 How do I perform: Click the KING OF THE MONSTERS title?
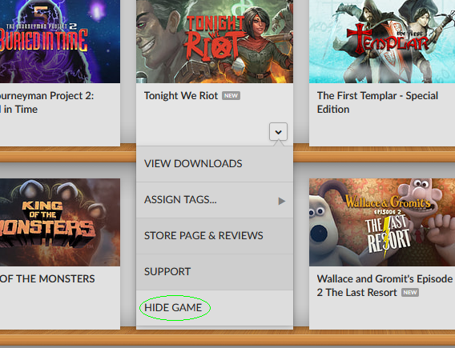[x=47, y=278]
